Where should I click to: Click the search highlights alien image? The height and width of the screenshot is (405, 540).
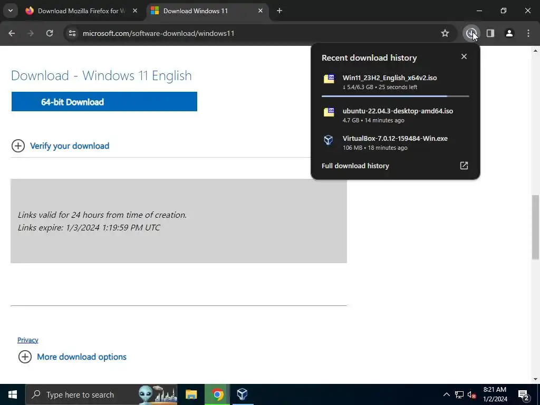pos(157,394)
